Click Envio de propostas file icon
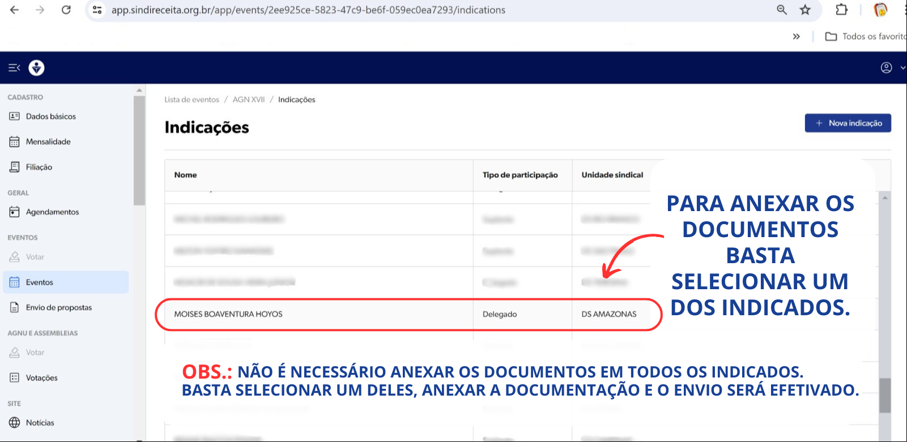The height and width of the screenshot is (442, 907). [x=15, y=307]
